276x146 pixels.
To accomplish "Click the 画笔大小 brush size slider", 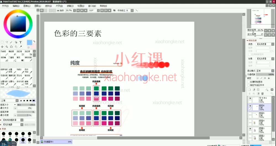I will (26, 105).
